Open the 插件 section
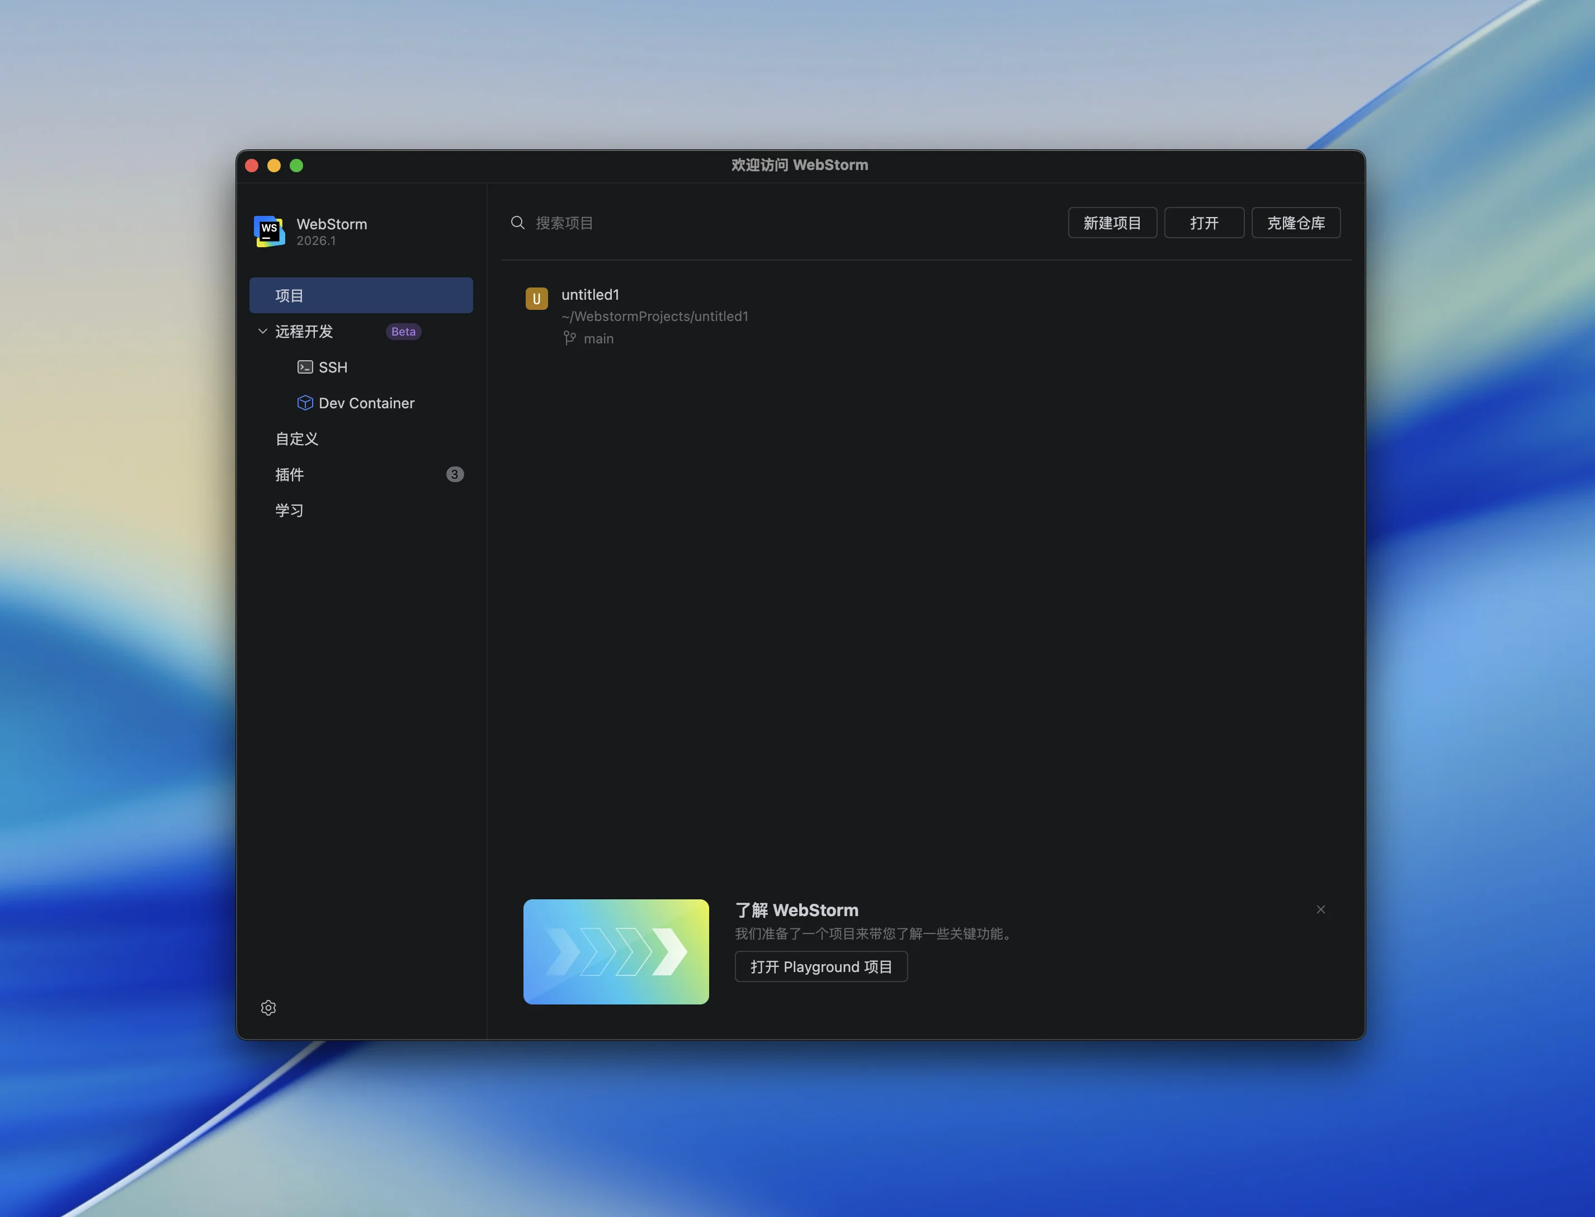The height and width of the screenshot is (1217, 1595). 290,474
